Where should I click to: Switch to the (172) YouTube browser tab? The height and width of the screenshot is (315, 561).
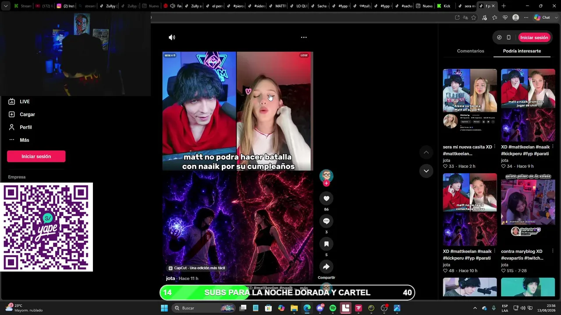[43, 6]
